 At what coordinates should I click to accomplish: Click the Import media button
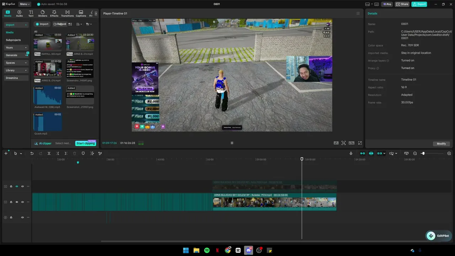click(x=42, y=24)
